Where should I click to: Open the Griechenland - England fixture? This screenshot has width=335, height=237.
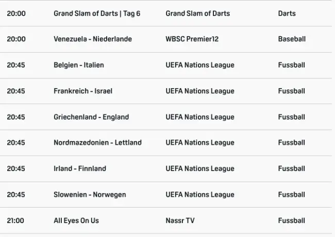(x=91, y=117)
